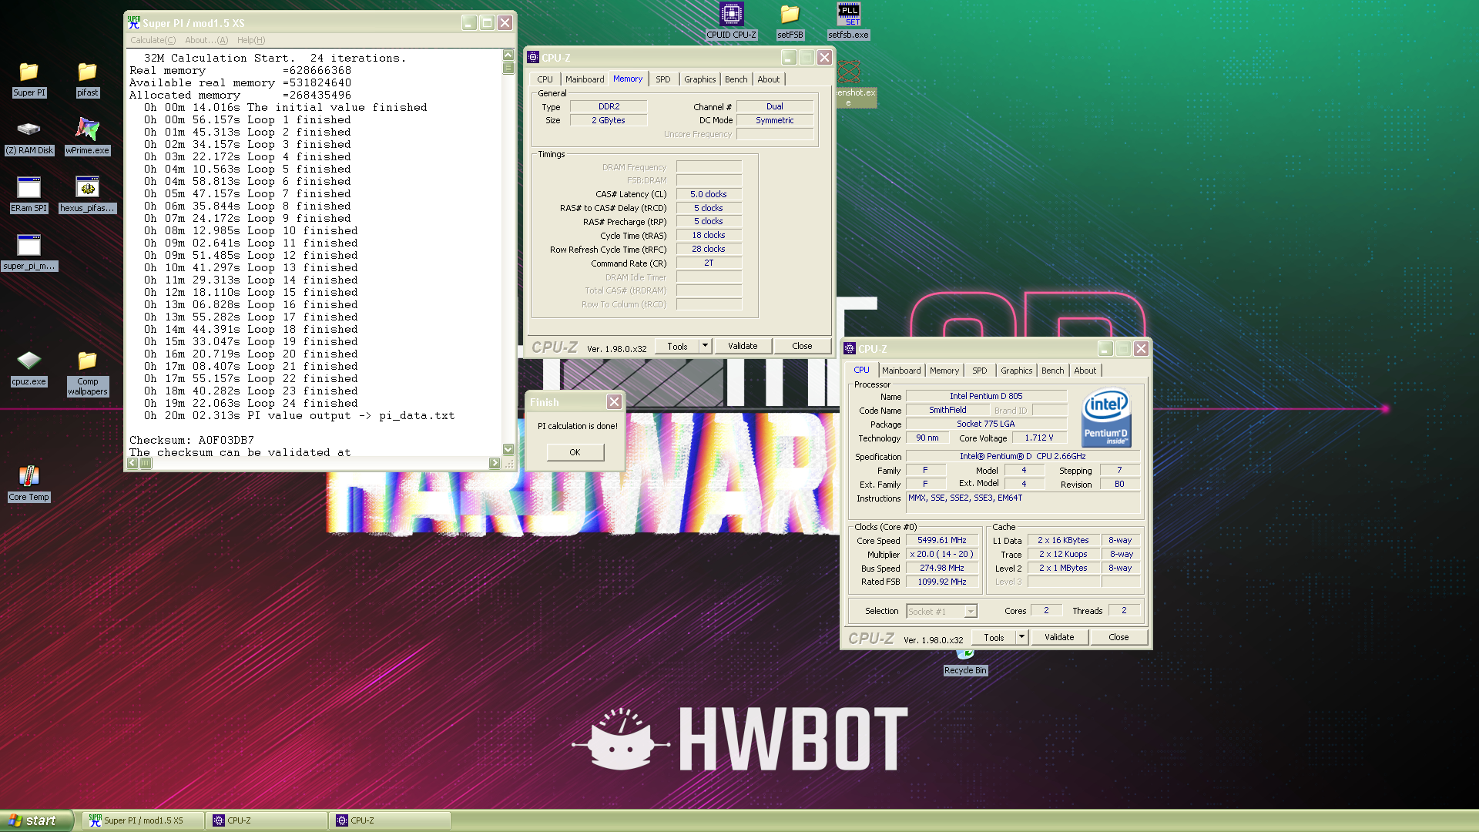
Task: Open the ERam SPI desktop shortcut
Action: coord(29,195)
